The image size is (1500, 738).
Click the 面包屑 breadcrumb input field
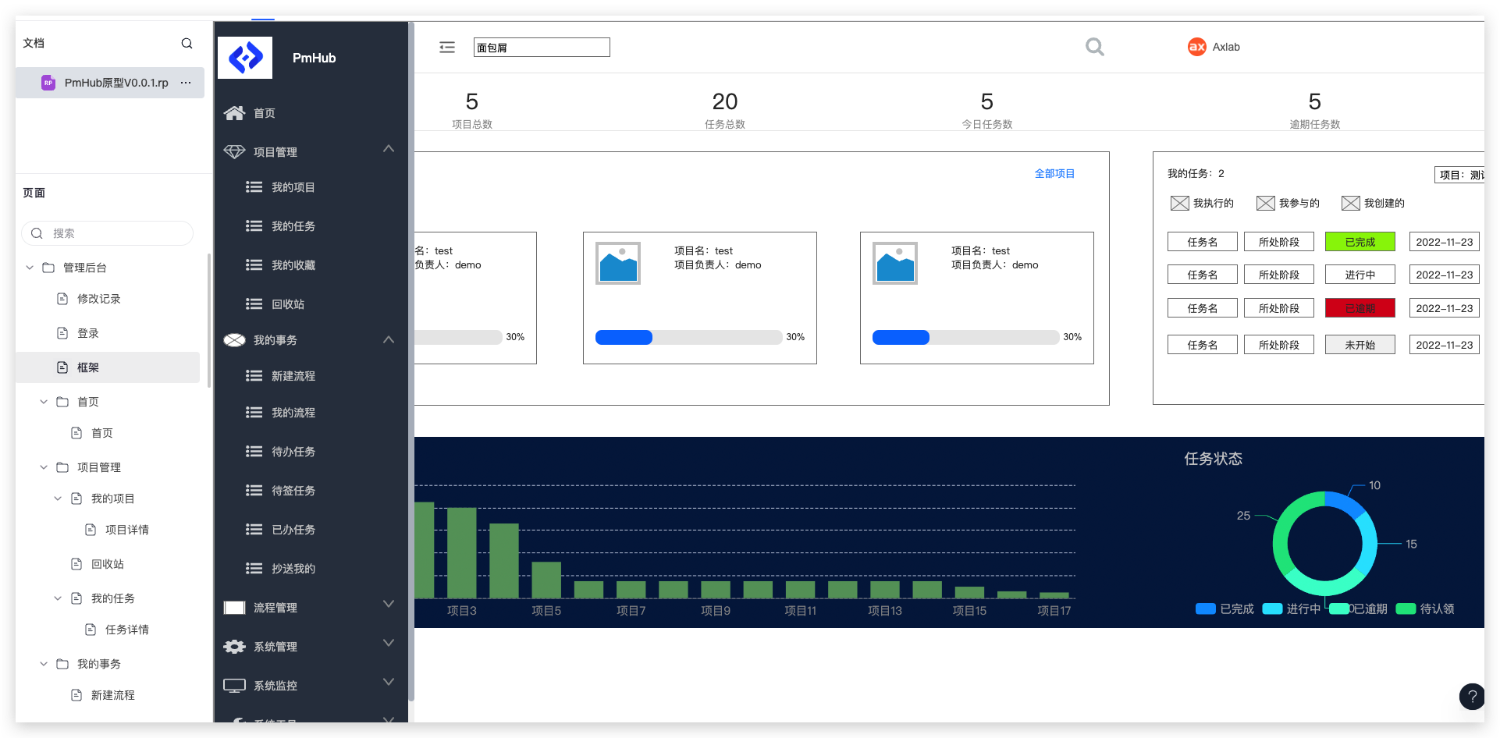click(542, 48)
